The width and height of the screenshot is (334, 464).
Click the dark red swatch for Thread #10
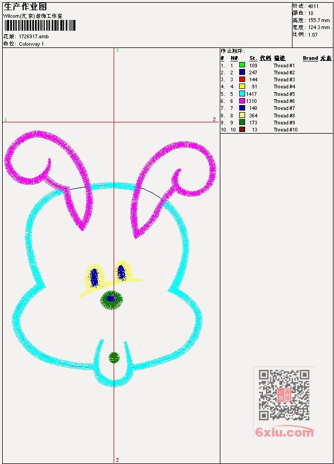point(242,130)
